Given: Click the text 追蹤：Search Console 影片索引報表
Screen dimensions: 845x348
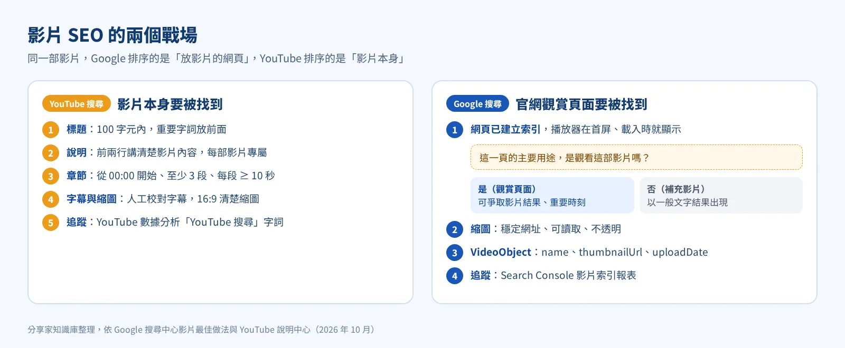Looking at the screenshot, I should pos(553,275).
